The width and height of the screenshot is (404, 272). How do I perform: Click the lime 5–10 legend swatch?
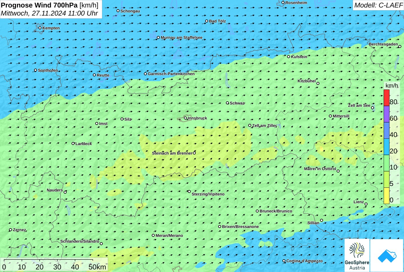pyautogui.click(x=386, y=180)
